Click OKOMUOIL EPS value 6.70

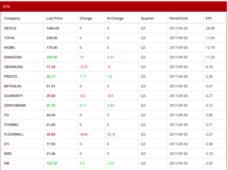209,67
